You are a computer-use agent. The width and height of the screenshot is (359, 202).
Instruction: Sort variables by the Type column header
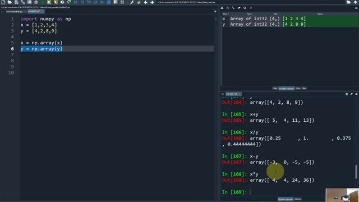click(249, 14)
